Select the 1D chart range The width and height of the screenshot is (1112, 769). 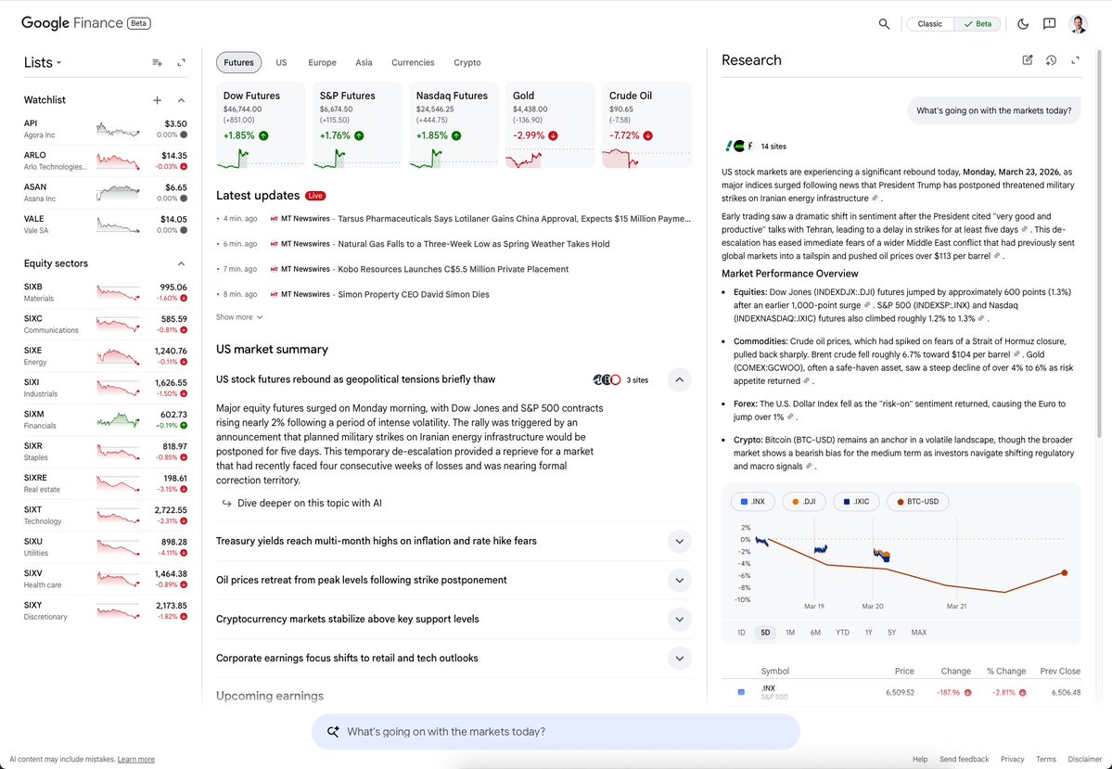point(741,632)
